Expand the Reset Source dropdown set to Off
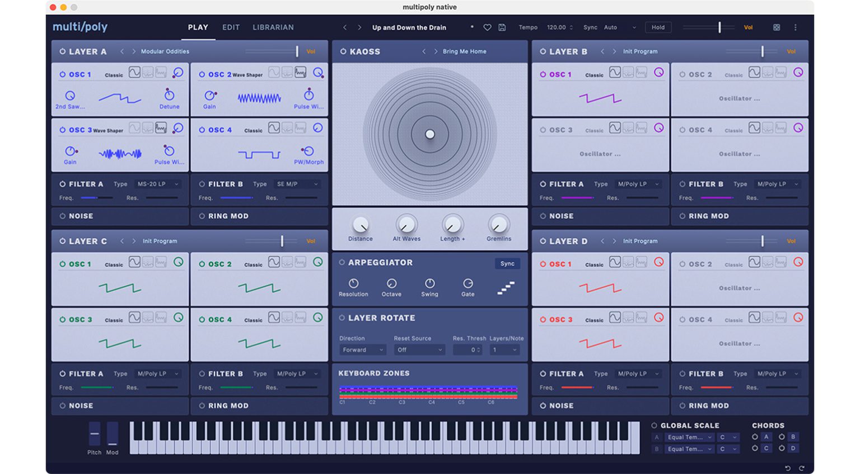Viewport: 860px width, 474px height. pos(419,349)
